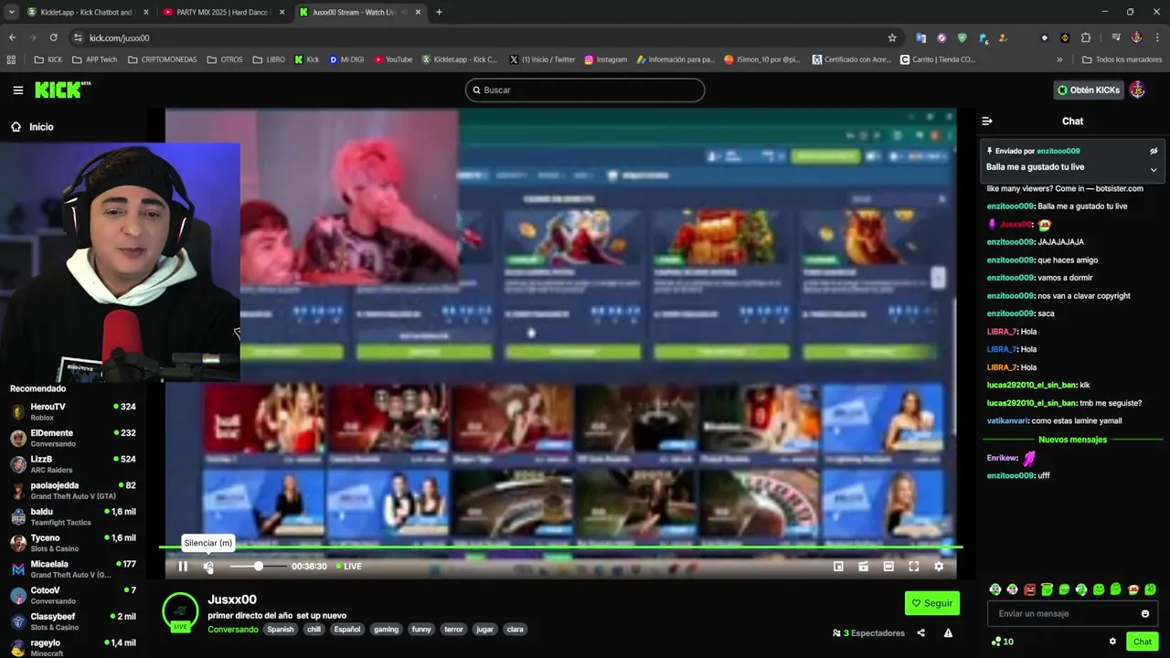This screenshot has height=658, width=1170.
Task: Expand the pinned message chevron
Action: (1154, 169)
